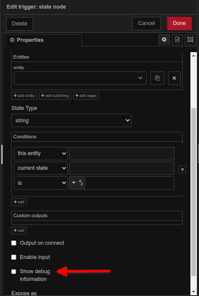Remove the entity row with the x icon
Viewport: 199px width, 296px height.
[174, 78]
